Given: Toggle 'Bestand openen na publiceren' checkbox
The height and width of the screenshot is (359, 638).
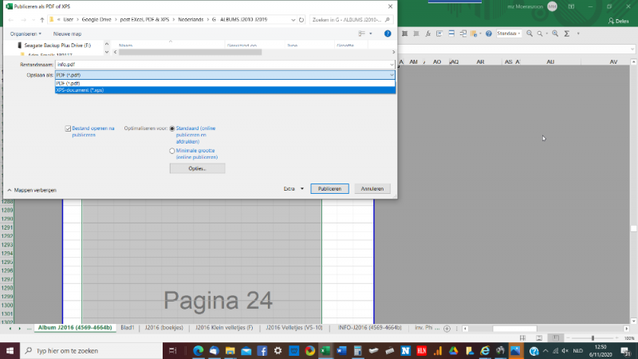Looking at the screenshot, I should pyautogui.click(x=68, y=128).
